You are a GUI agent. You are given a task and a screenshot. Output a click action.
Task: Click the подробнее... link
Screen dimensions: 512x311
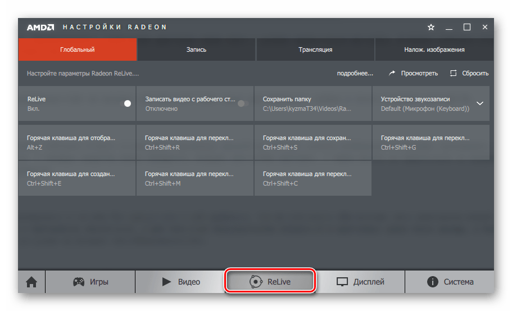355,74
